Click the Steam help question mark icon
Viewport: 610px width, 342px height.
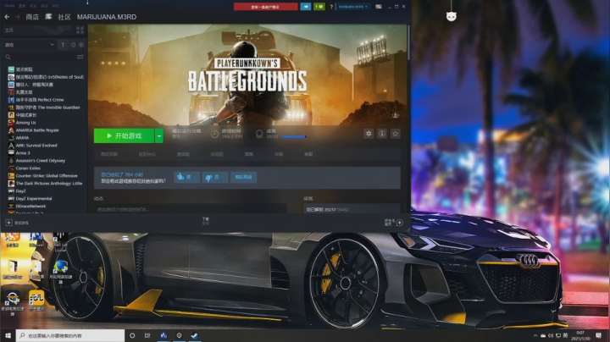[331, 7]
